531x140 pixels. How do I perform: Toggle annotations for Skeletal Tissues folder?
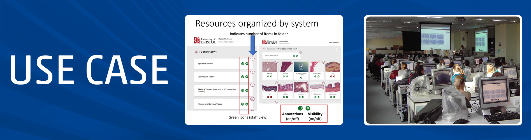[242, 90]
